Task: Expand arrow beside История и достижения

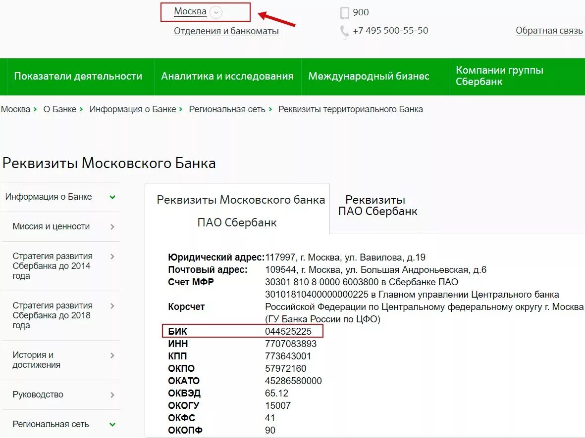Action: point(112,355)
